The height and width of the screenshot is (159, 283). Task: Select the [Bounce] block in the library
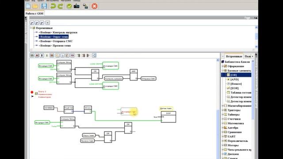coord(236,84)
